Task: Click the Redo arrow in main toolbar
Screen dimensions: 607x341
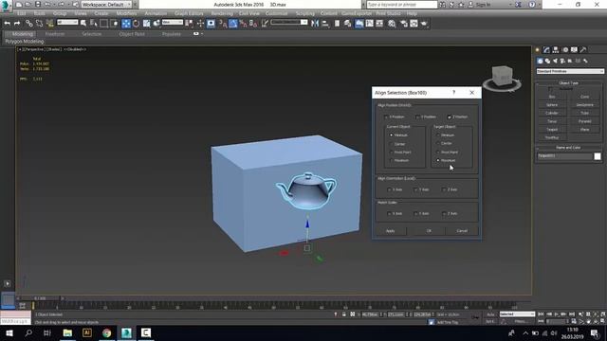Action: [17, 24]
